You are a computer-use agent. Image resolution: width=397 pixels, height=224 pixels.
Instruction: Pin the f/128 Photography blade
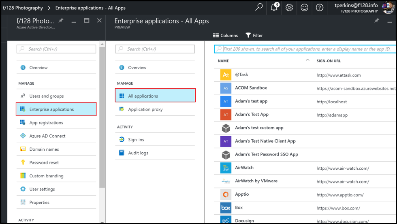click(x=61, y=21)
